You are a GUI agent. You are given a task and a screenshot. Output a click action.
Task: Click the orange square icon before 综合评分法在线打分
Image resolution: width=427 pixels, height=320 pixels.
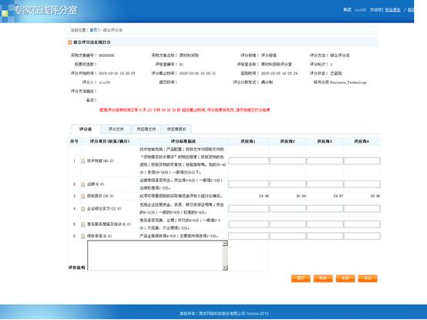[70, 42]
